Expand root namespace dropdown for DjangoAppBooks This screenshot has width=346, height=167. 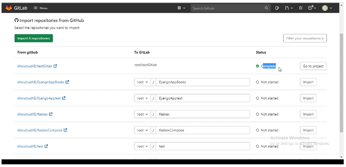tap(142, 82)
